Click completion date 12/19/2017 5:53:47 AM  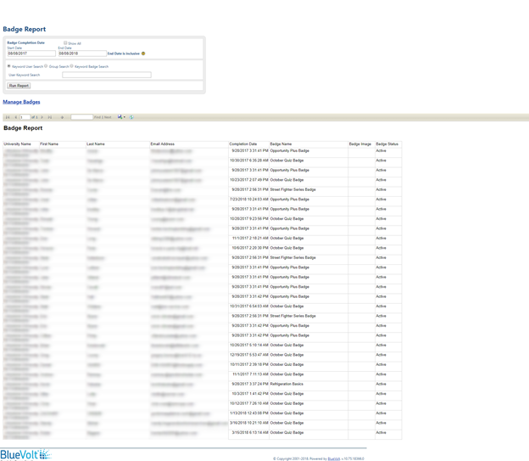click(249, 355)
